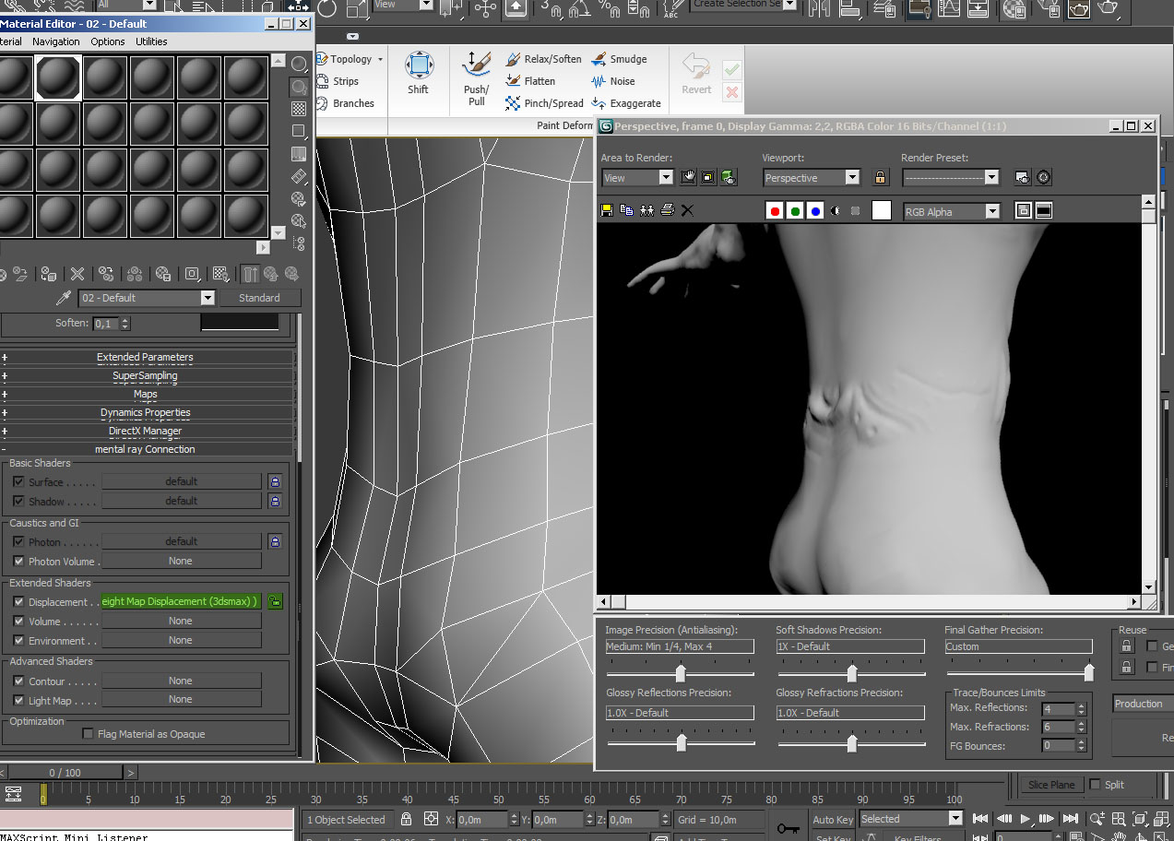
Task: Toggle the Photon shader checkbox
Action: [18, 542]
